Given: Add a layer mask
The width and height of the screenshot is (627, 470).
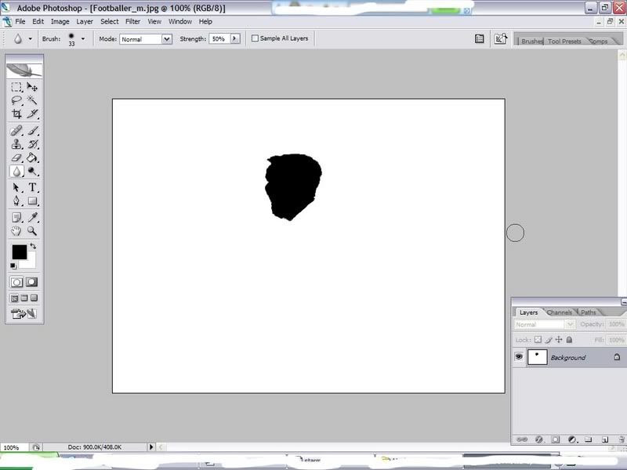Looking at the screenshot, I should coord(556,439).
